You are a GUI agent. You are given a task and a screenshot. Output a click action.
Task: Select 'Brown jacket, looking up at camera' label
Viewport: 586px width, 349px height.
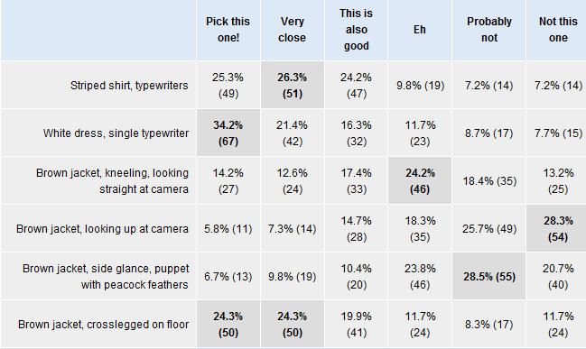[x=102, y=229]
